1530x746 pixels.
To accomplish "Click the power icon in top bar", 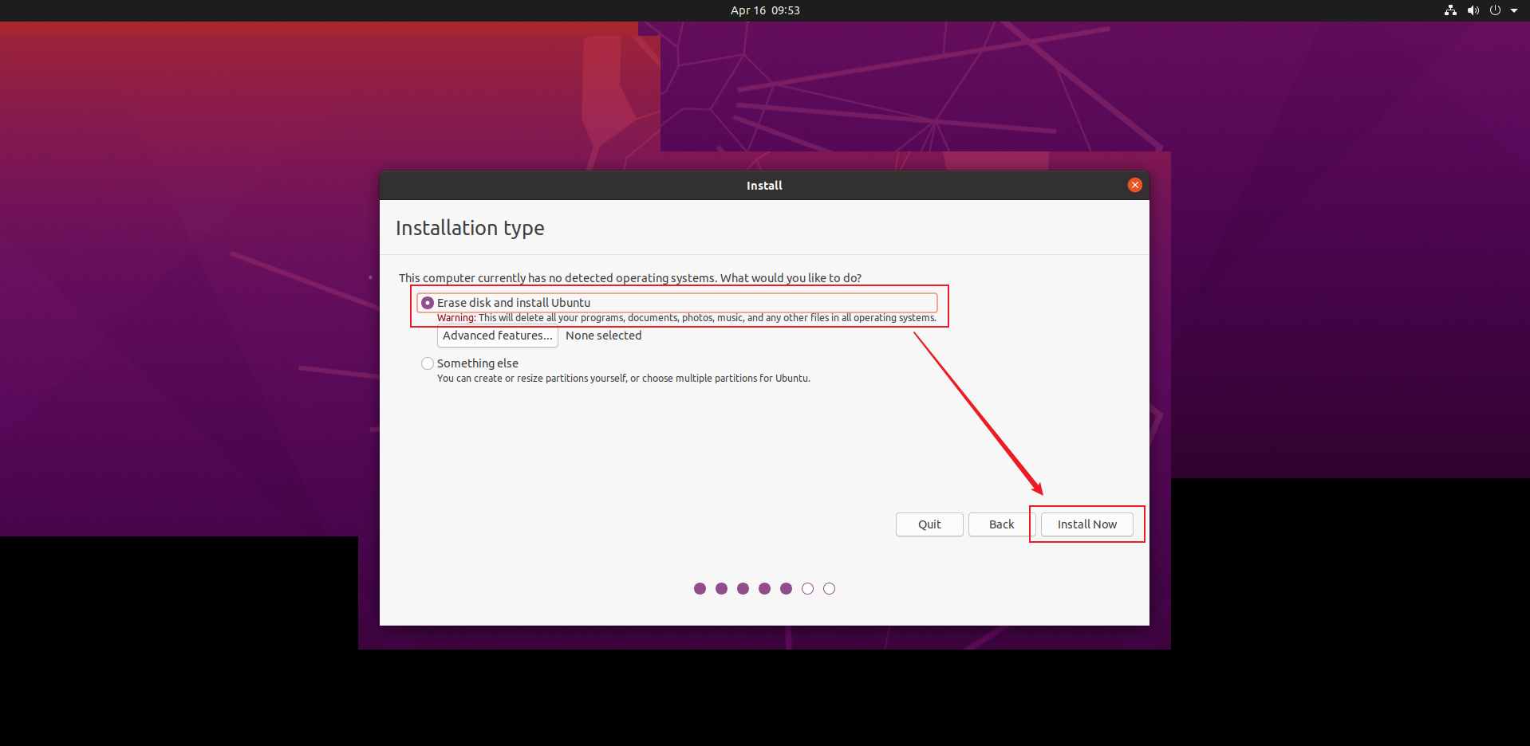I will [x=1495, y=10].
